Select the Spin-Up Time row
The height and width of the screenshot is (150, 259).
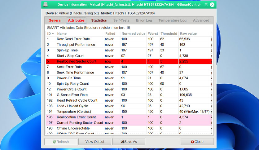coord(129,50)
